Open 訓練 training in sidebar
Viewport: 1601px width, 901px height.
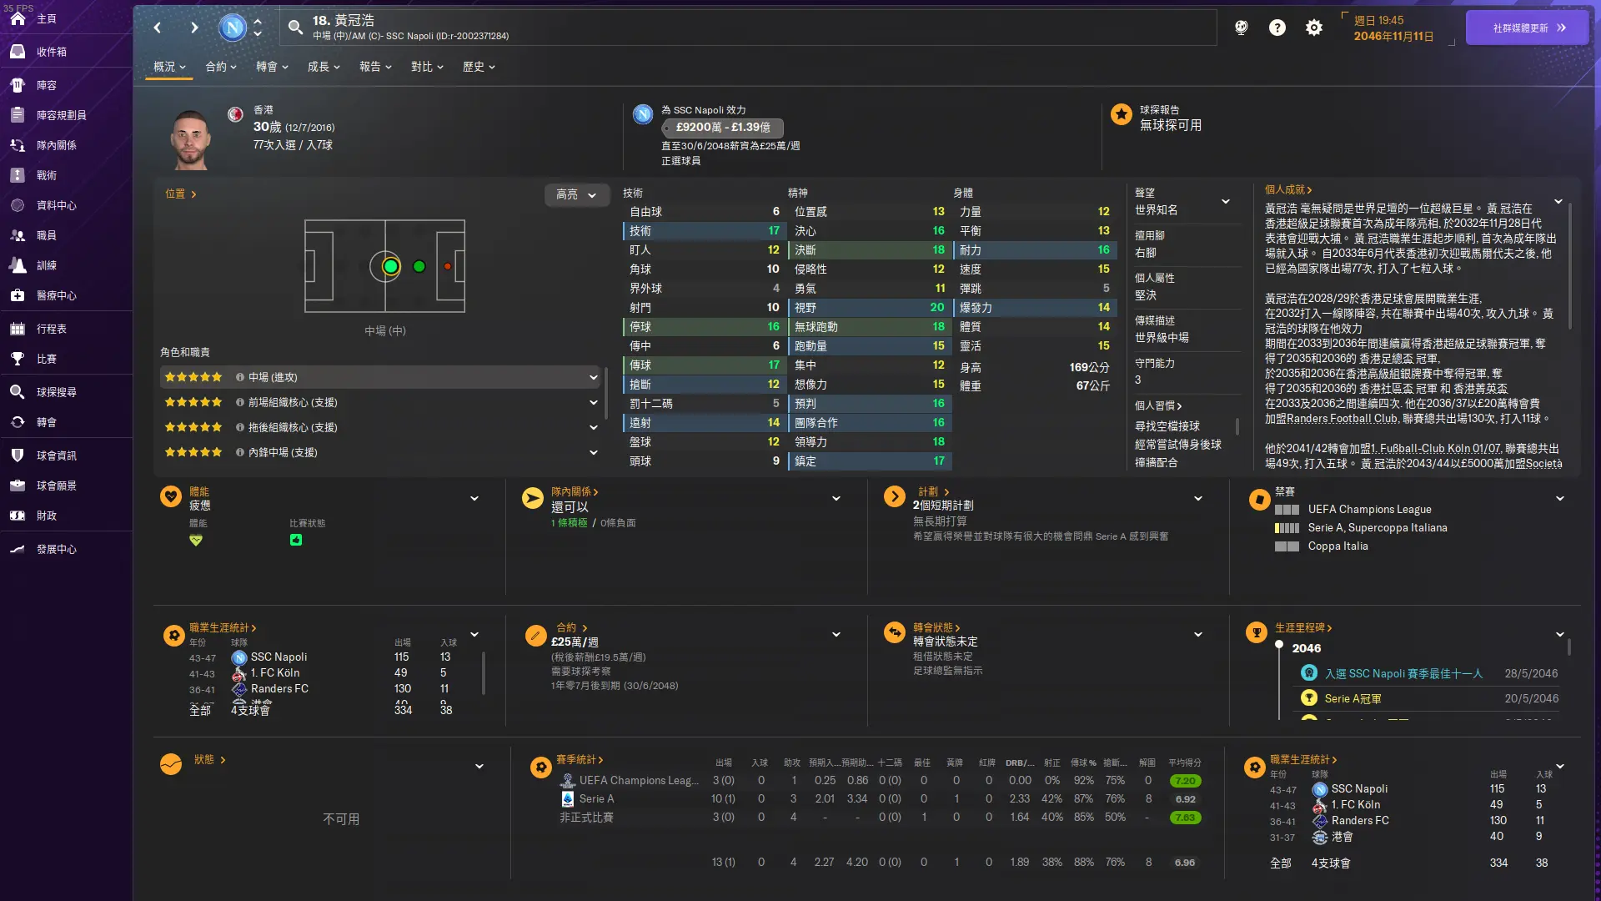46,265
